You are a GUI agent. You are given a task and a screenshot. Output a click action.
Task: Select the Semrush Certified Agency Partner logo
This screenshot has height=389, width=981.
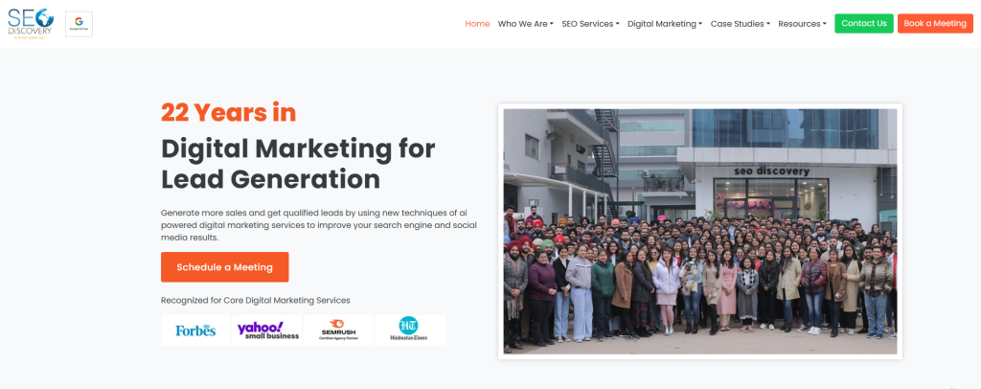tap(338, 331)
